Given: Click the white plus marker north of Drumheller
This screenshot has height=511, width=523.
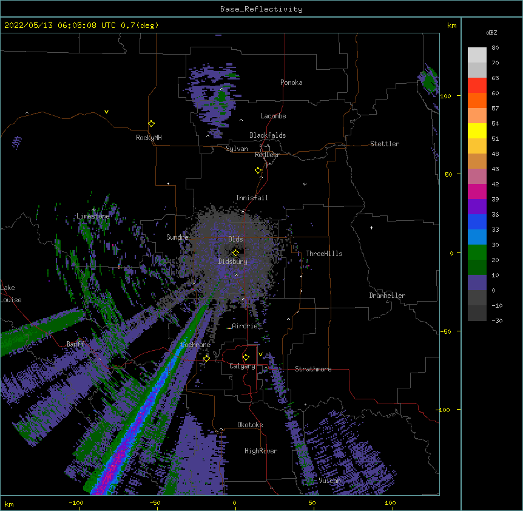Looking at the screenshot, I should pos(371,228).
